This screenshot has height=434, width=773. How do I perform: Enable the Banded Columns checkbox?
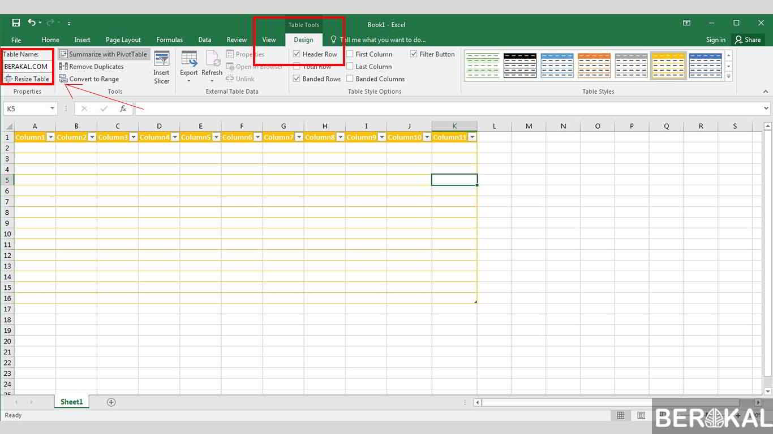(350, 79)
